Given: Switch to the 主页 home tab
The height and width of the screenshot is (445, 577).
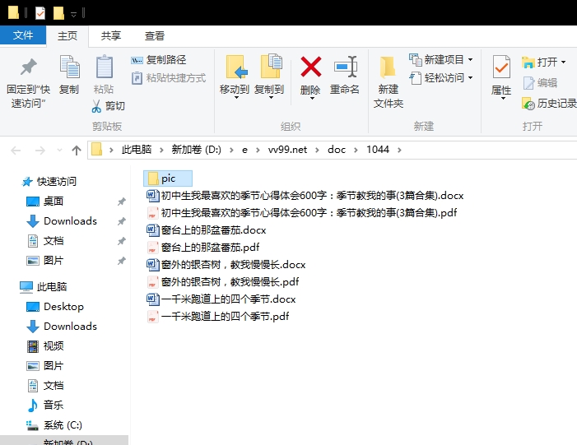Looking at the screenshot, I should tap(67, 35).
